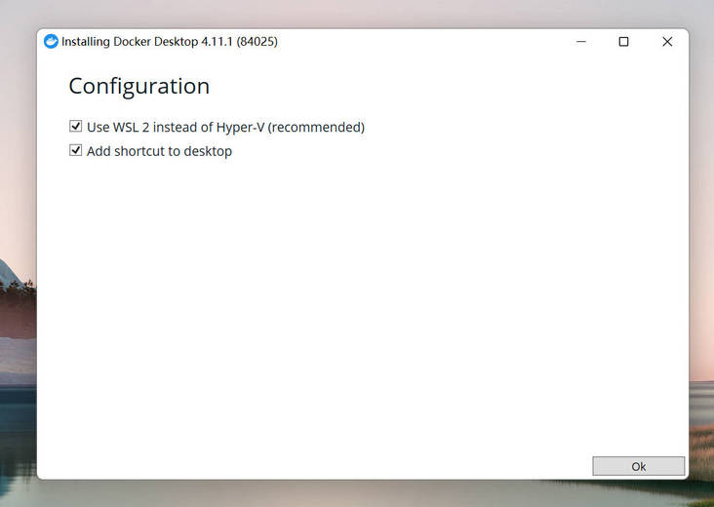Click desktop wallpaper below the Ok button
This screenshot has height=507, width=714.
click(639, 492)
